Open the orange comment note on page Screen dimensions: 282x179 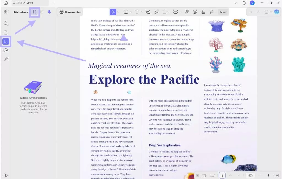point(96,92)
